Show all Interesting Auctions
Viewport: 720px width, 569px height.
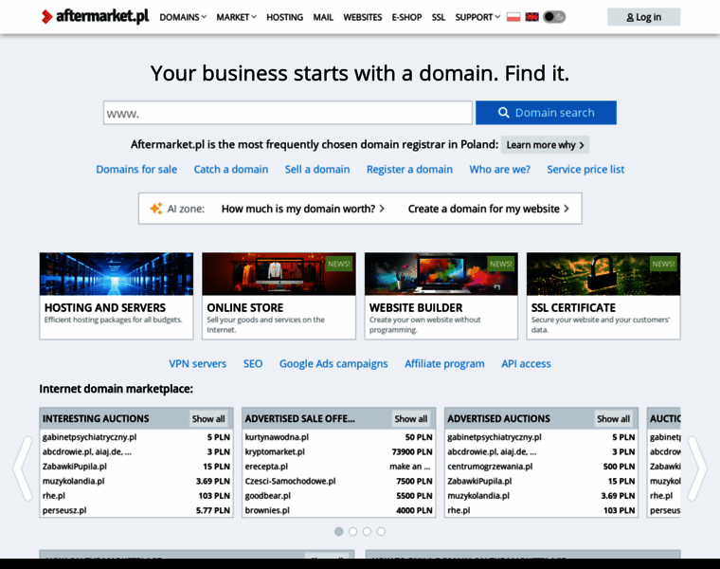pos(208,419)
